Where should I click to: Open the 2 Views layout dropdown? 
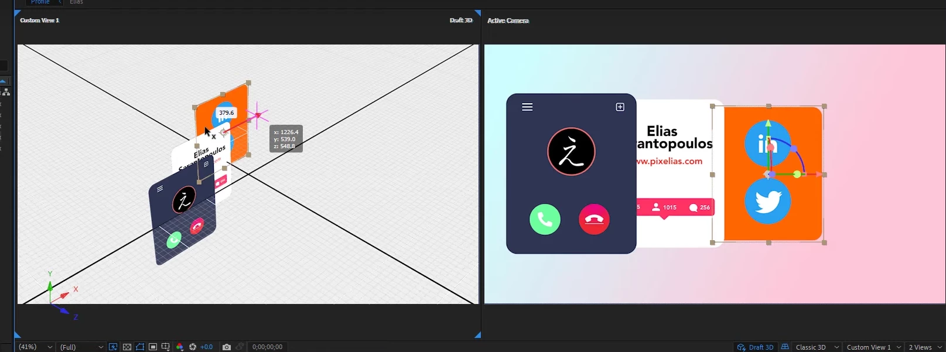click(925, 347)
